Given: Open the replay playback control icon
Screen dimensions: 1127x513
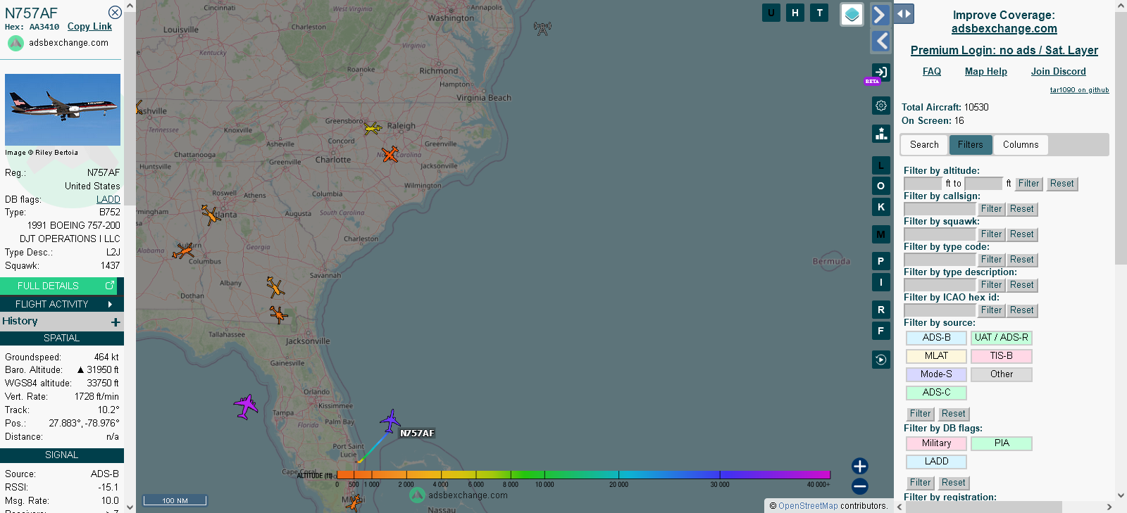Looking at the screenshot, I should [x=881, y=360].
